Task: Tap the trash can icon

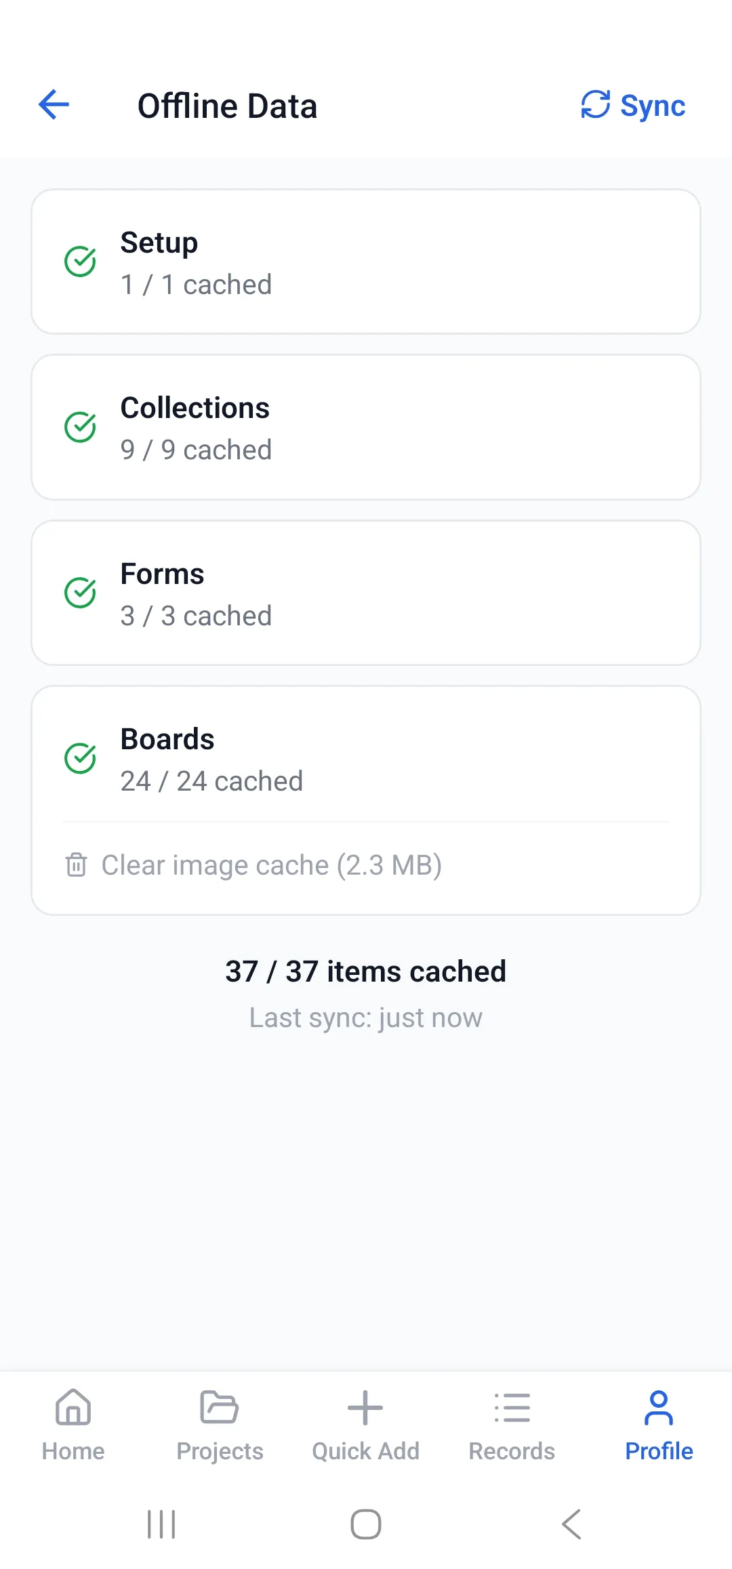Action: point(76,865)
